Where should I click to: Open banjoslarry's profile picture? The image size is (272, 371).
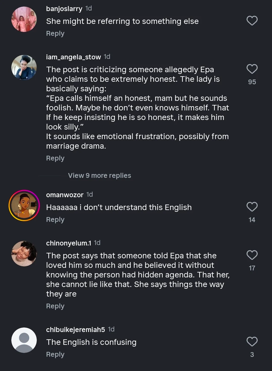tap(24, 19)
